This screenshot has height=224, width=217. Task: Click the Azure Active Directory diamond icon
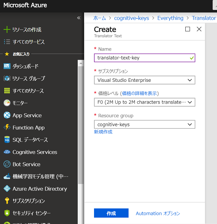point(7,189)
